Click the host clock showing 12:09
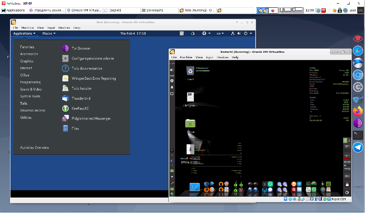Viewport: 365px width, 213px height. (x=309, y=10)
